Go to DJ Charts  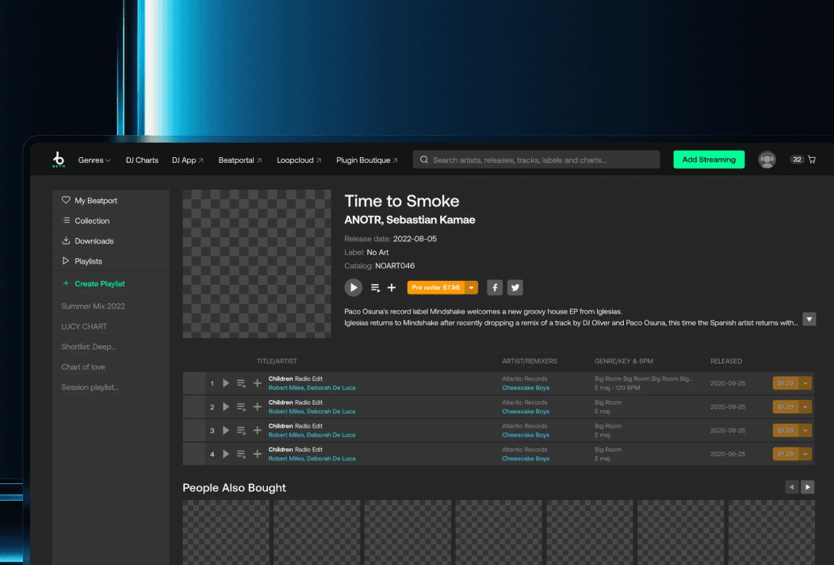click(142, 160)
